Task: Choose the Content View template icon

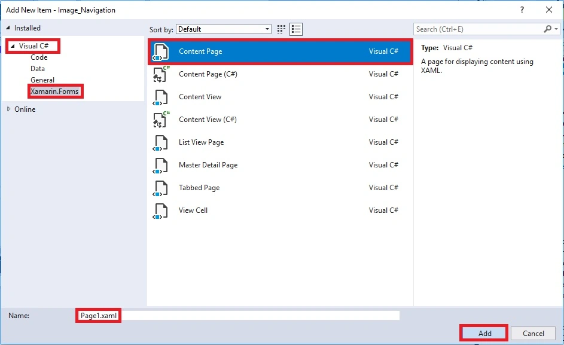Action: (160, 97)
